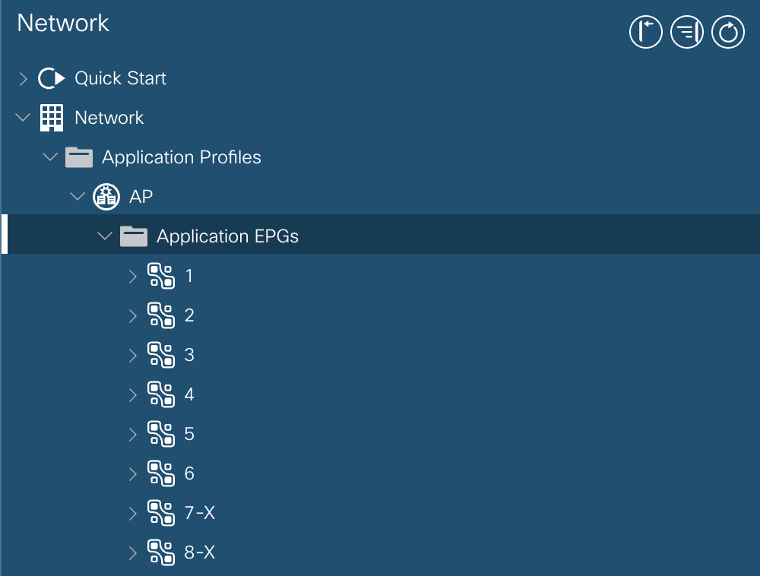Select EPG 6 in the tree
The height and width of the screenshot is (576, 760).
tap(189, 473)
